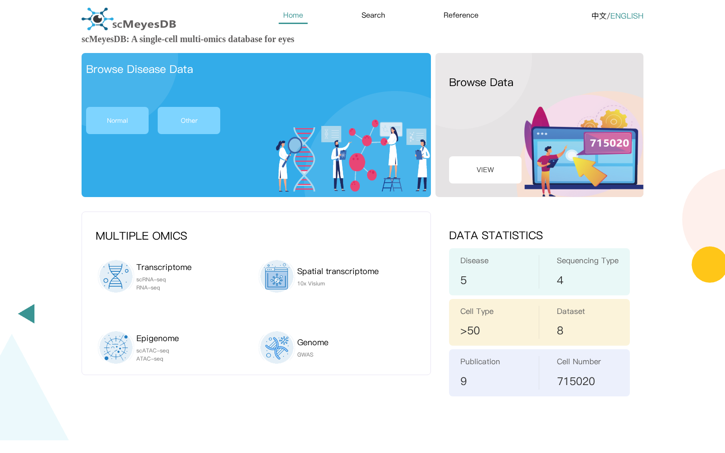The height and width of the screenshot is (453, 725).
Task: Select the Genome GWAS icon
Action: tap(276, 347)
